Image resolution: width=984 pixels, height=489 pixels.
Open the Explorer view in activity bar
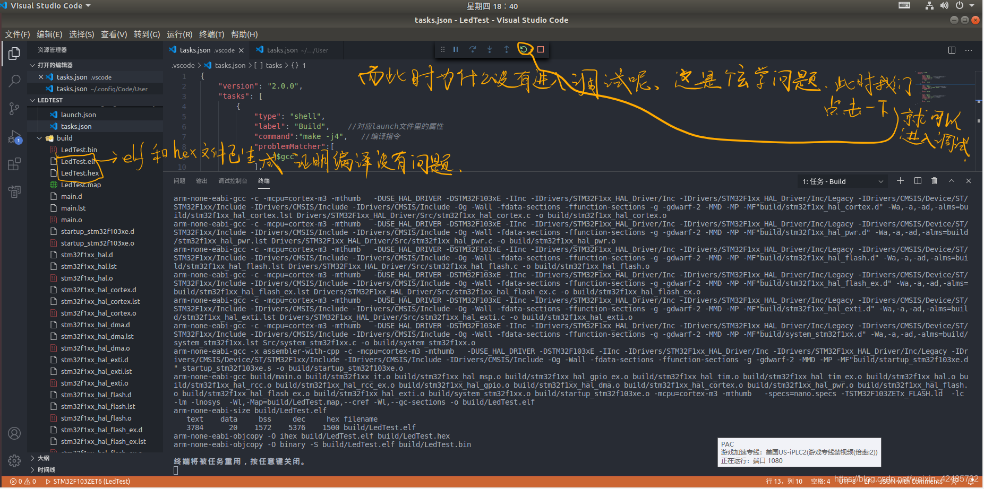[x=14, y=54]
